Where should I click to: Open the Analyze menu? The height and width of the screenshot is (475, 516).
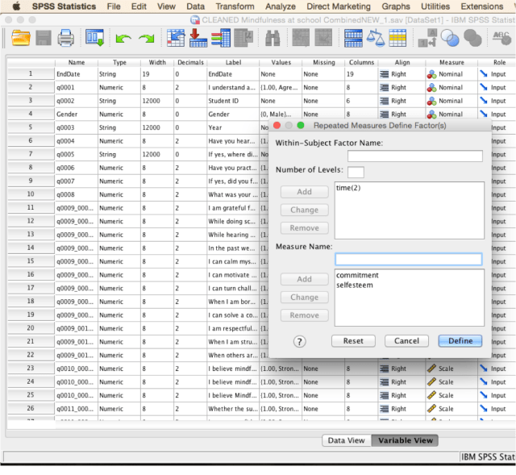(x=281, y=6)
